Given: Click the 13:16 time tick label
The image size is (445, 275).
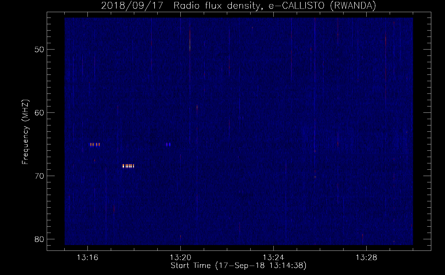Looking at the screenshot, I should pos(87,258).
